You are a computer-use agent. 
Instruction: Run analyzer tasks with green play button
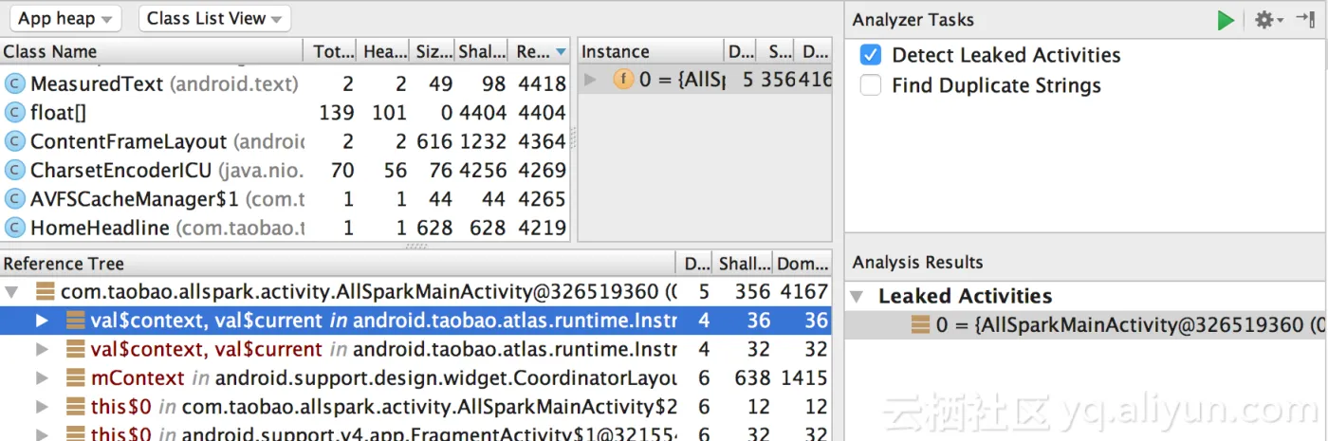click(x=1226, y=20)
